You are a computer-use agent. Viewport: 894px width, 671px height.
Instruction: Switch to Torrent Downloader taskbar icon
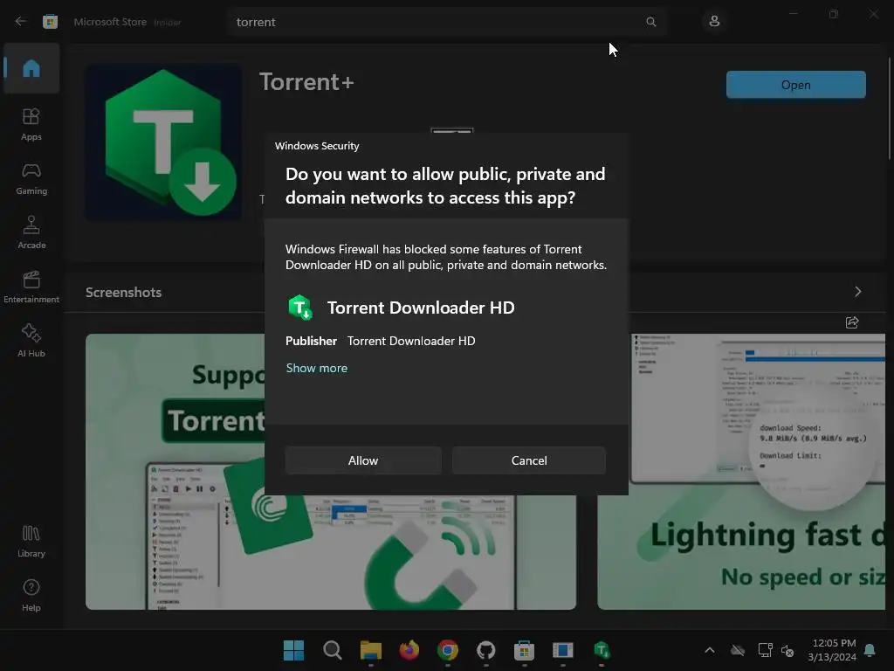(602, 650)
